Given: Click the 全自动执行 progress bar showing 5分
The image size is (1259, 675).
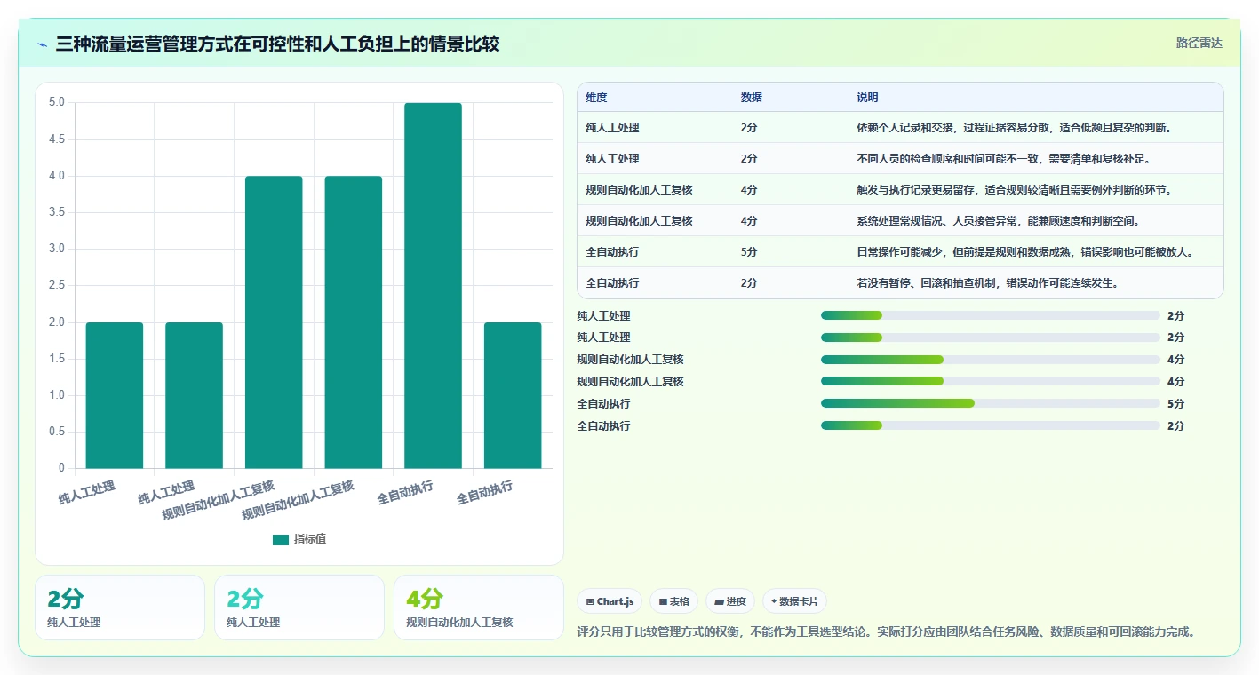Looking at the screenshot, I should (991, 403).
